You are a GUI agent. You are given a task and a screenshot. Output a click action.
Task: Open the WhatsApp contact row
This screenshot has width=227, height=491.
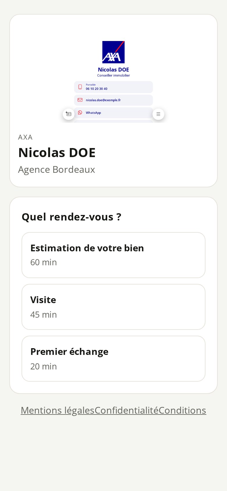[x=114, y=113]
